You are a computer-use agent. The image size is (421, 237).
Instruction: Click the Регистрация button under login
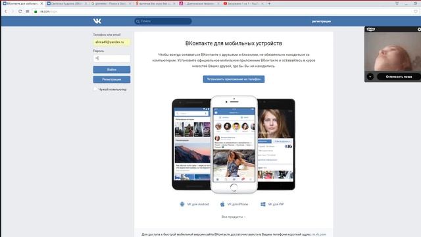[x=111, y=80]
